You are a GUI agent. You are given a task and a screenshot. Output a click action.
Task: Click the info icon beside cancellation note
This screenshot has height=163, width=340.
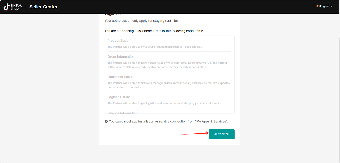pyautogui.click(x=106, y=121)
